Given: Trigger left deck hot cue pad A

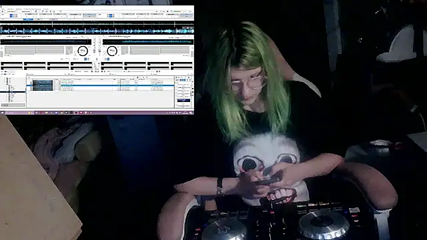Looking at the screenshot, I should click(12, 64).
